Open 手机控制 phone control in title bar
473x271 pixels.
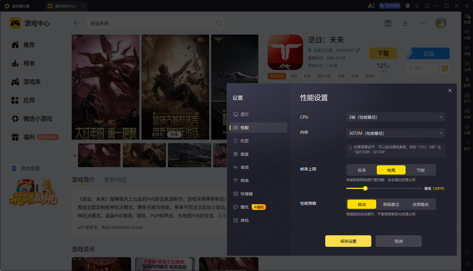pyautogui.click(x=390, y=6)
